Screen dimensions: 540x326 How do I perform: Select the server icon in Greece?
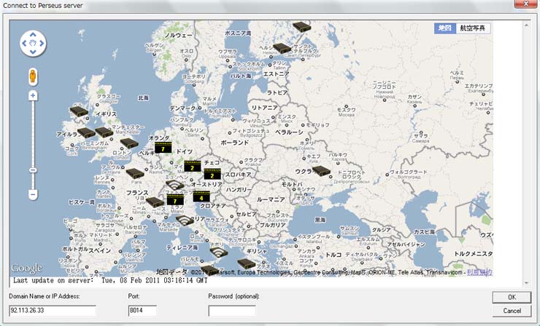pos(246,264)
